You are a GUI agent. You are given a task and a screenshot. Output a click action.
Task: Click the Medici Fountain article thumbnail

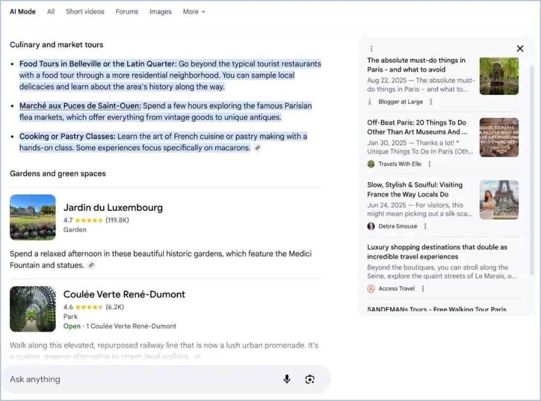(x=499, y=76)
